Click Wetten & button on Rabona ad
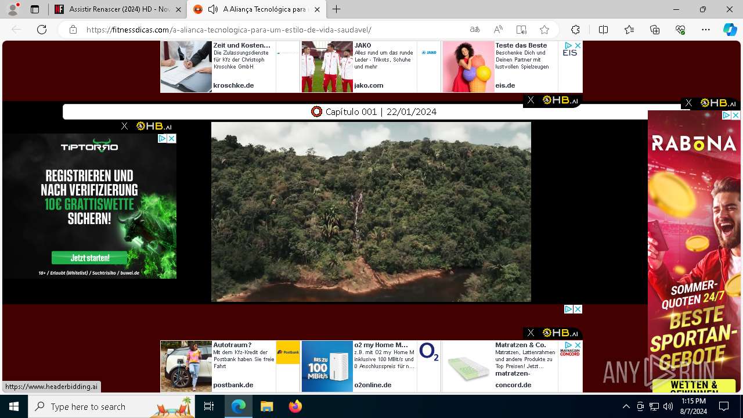The width and height of the screenshot is (743, 418). [x=693, y=385]
